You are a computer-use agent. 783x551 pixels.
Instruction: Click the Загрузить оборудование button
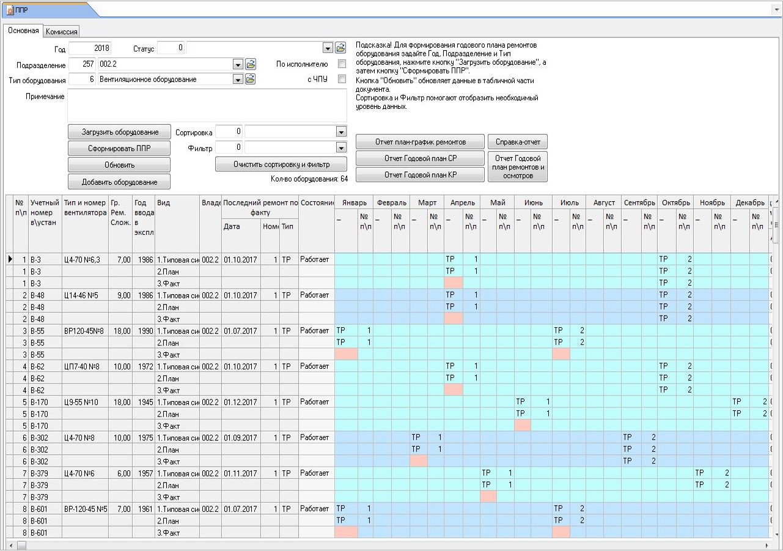[119, 132]
